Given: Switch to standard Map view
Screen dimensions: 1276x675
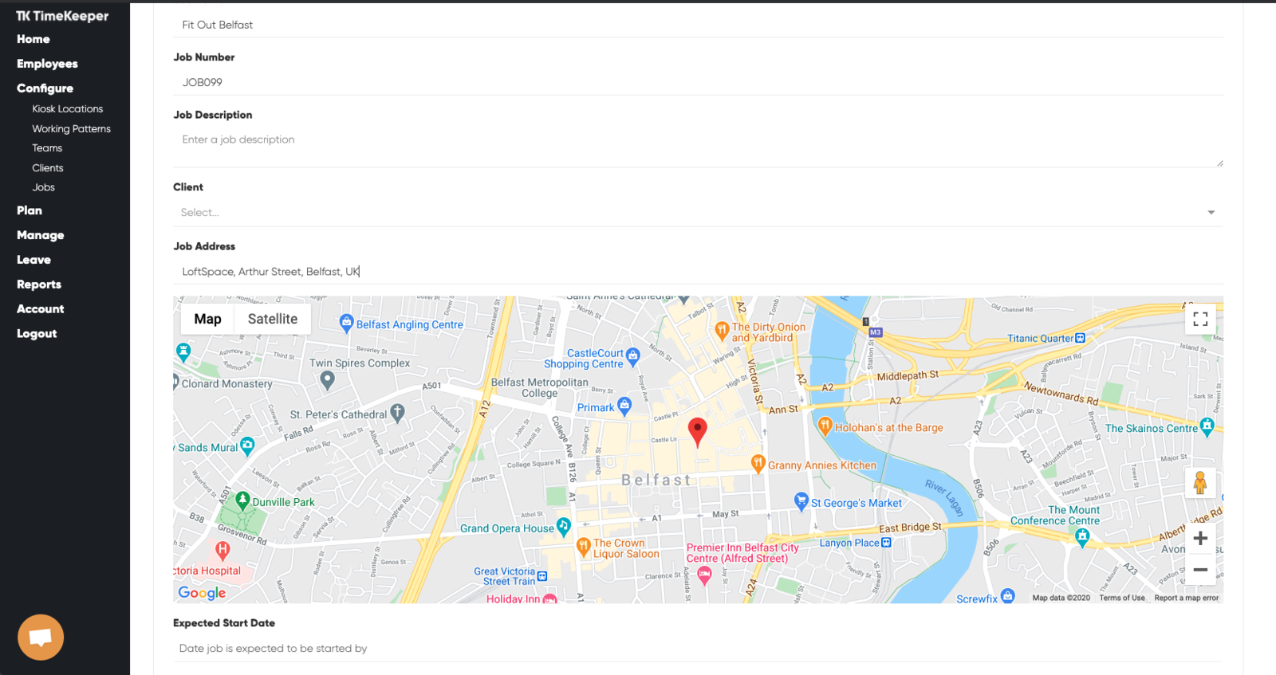Looking at the screenshot, I should pyautogui.click(x=207, y=319).
